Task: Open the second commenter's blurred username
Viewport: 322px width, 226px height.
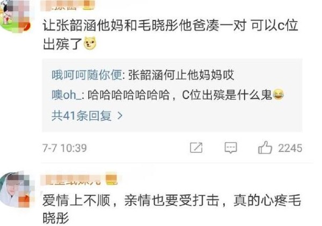Action: click(x=72, y=180)
